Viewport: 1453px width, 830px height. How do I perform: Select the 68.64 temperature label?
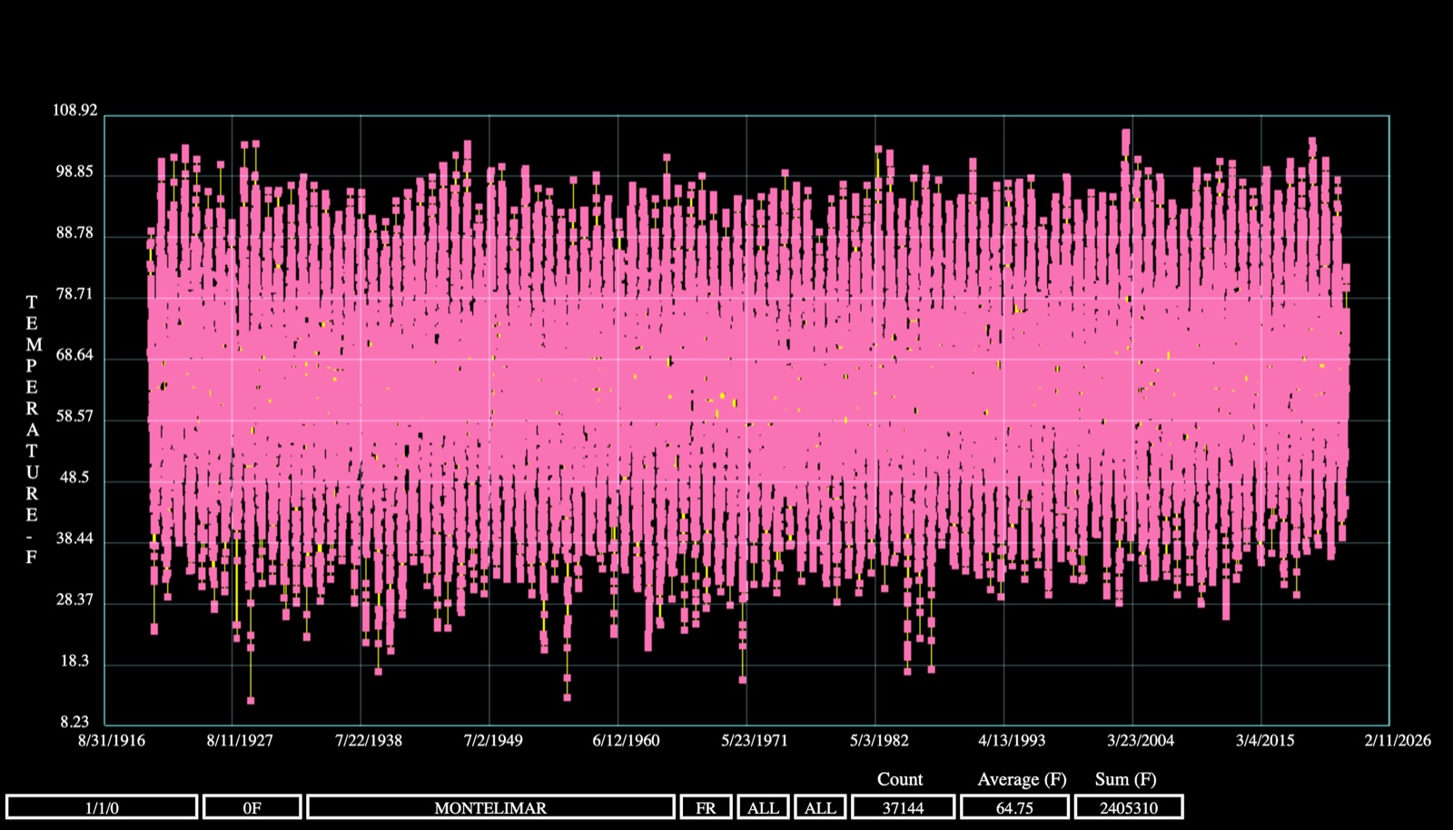(x=74, y=355)
